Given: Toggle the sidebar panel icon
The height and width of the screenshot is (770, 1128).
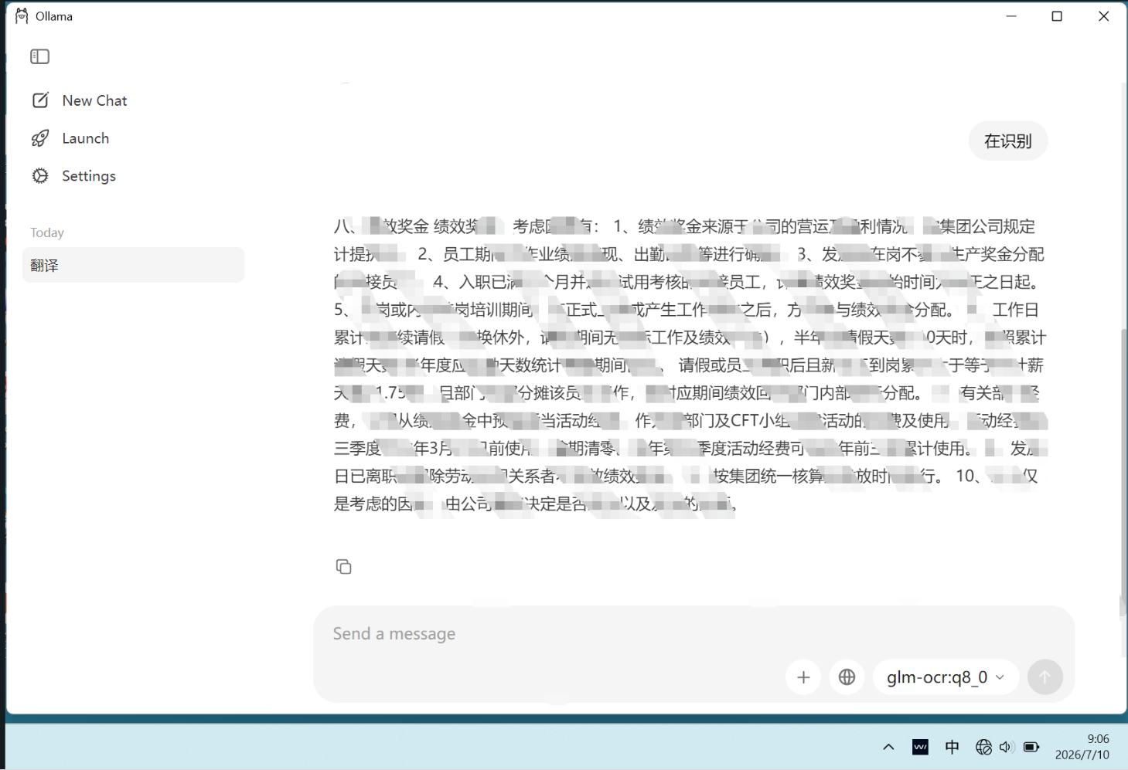Looking at the screenshot, I should [x=39, y=56].
